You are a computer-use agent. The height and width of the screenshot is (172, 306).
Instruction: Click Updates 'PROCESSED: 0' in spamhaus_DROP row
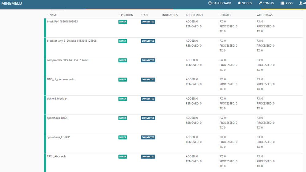pos(228,123)
